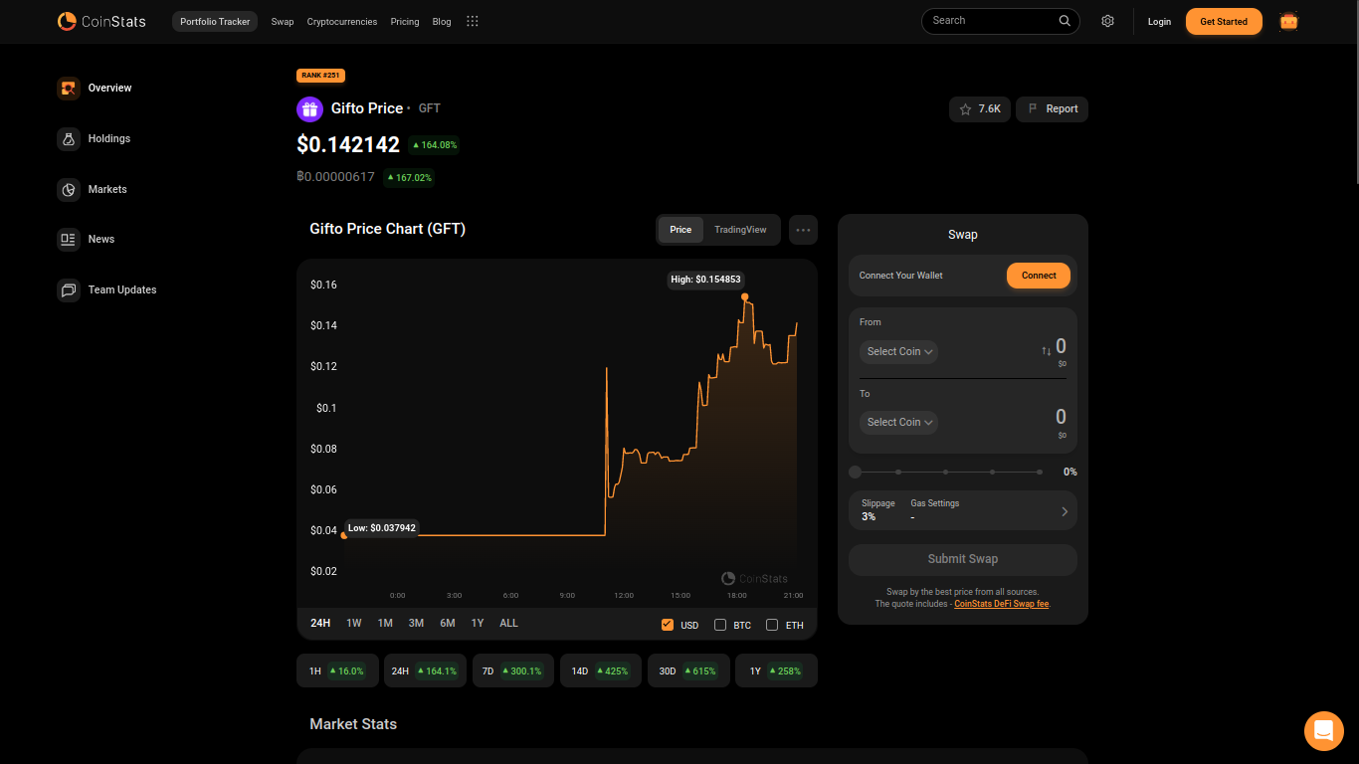Image resolution: width=1359 pixels, height=764 pixels.
Task: Click the swap percentage slider handle
Action: point(856,472)
